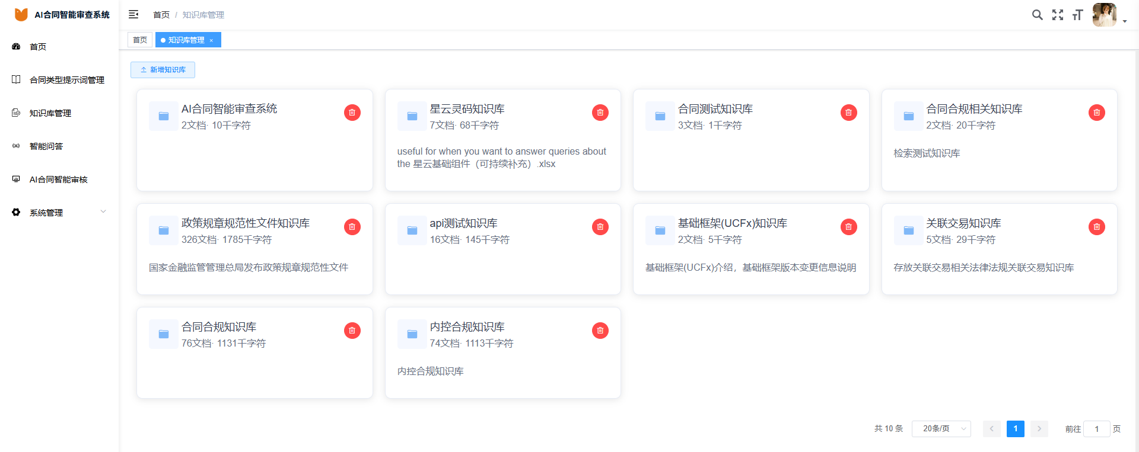Open the 政策规章规范性文件知识库 title
Image resolution: width=1139 pixels, height=452 pixels.
[246, 223]
